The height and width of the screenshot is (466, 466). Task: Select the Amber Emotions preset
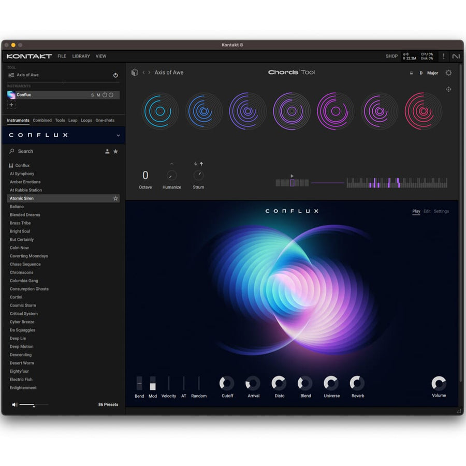click(25, 182)
